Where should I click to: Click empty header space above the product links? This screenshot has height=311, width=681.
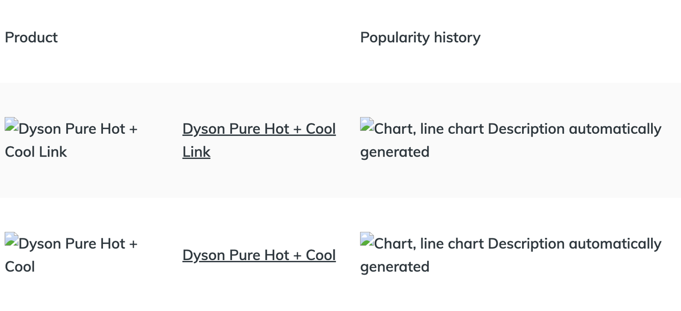(x=260, y=37)
